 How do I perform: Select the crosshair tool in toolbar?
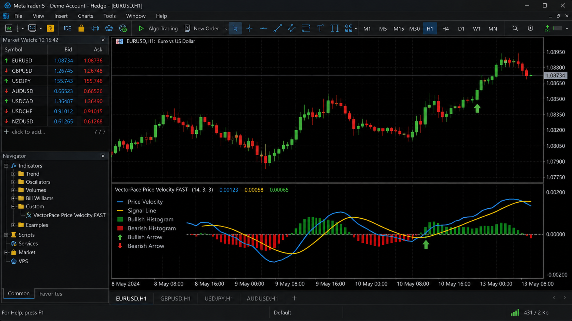point(249,29)
